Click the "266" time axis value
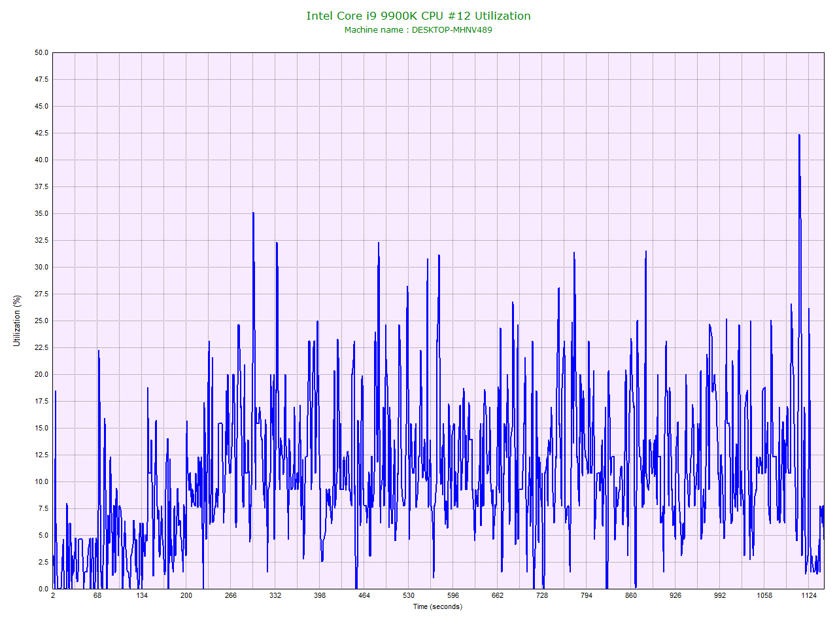837x628 pixels. [231, 595]
